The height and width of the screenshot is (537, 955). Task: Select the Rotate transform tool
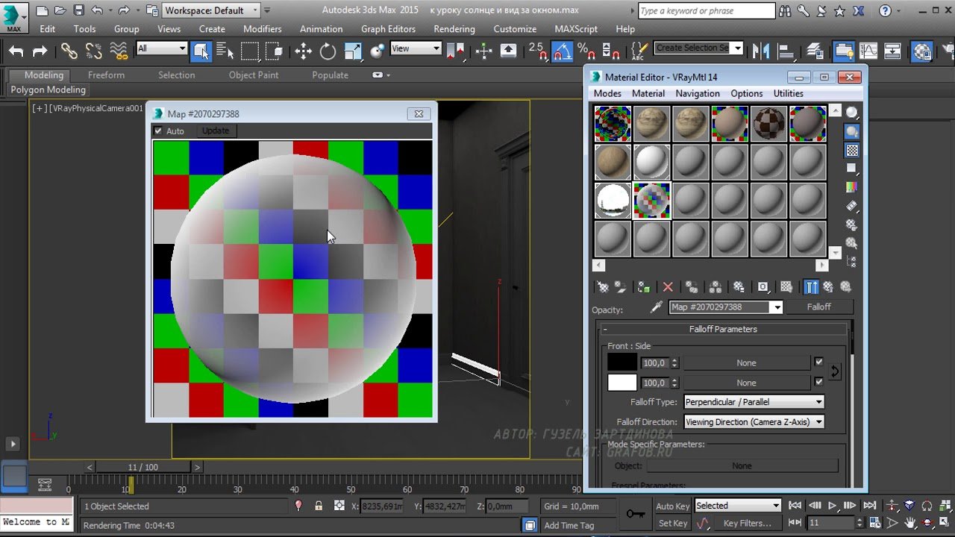(328, 51)
